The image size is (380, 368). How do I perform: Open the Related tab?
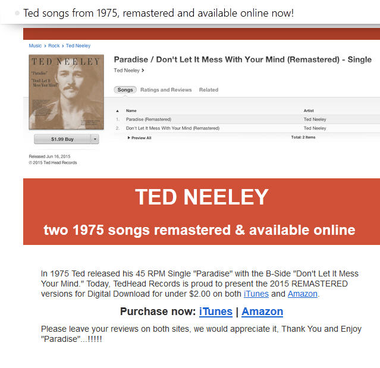coord(209,90)
